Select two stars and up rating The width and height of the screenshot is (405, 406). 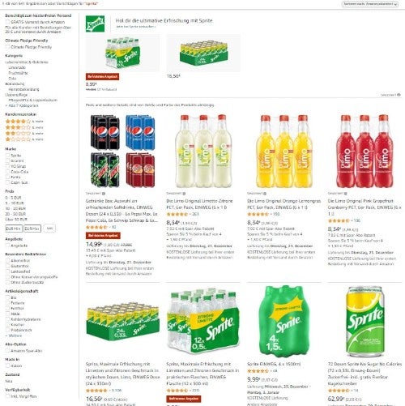tap(24, 133)
